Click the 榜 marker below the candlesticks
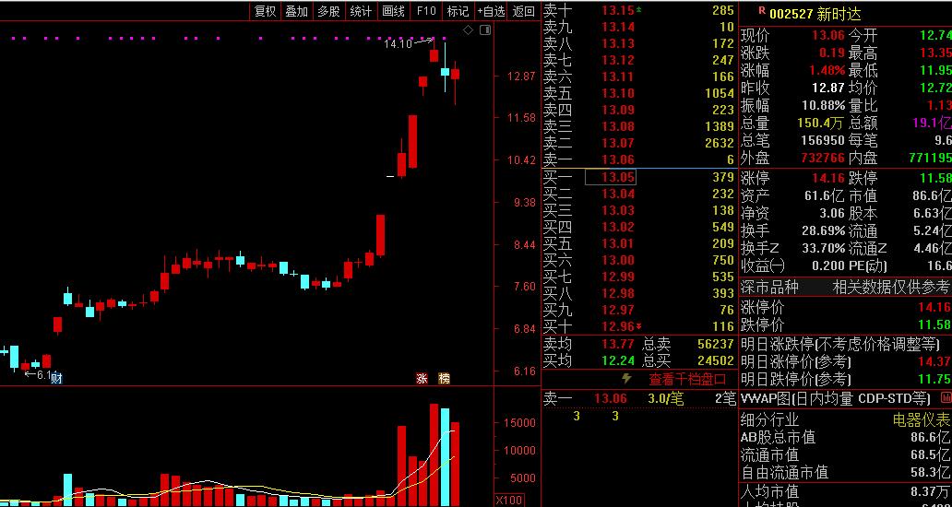The height and width of the screenshot is (507, 952). (445, 379)
